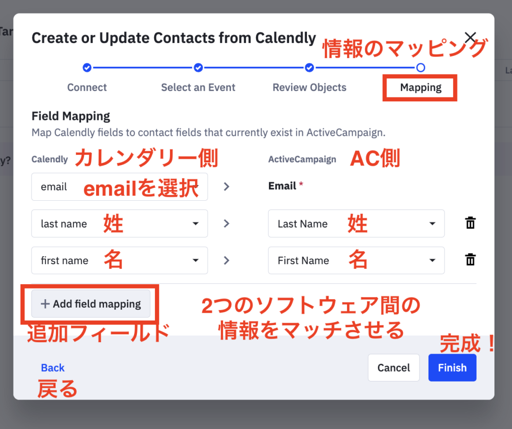Screen dimensions: 512x429
Task: Open the ActiveCampaign First Name dropdown
Action: 356,260
